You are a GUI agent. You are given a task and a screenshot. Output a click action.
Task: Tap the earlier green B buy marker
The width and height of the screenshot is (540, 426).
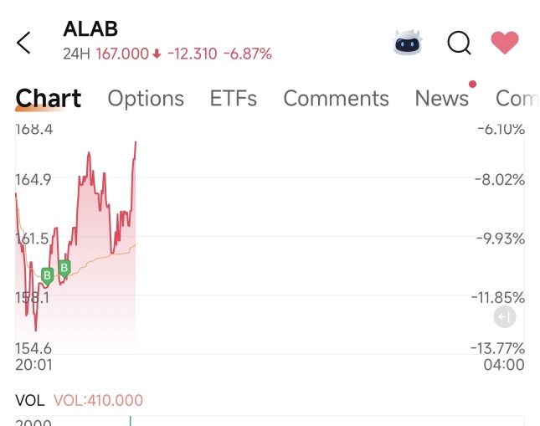pos(47,274)
